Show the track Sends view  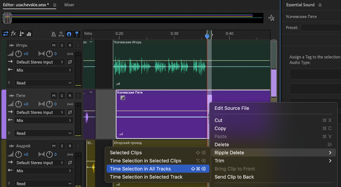[21, 34]
